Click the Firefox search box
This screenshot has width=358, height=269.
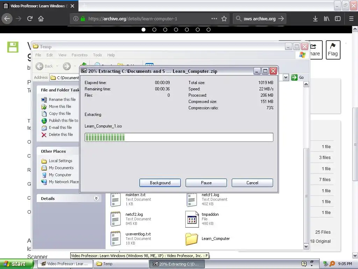pyautogui.click(x=259, y=19)
